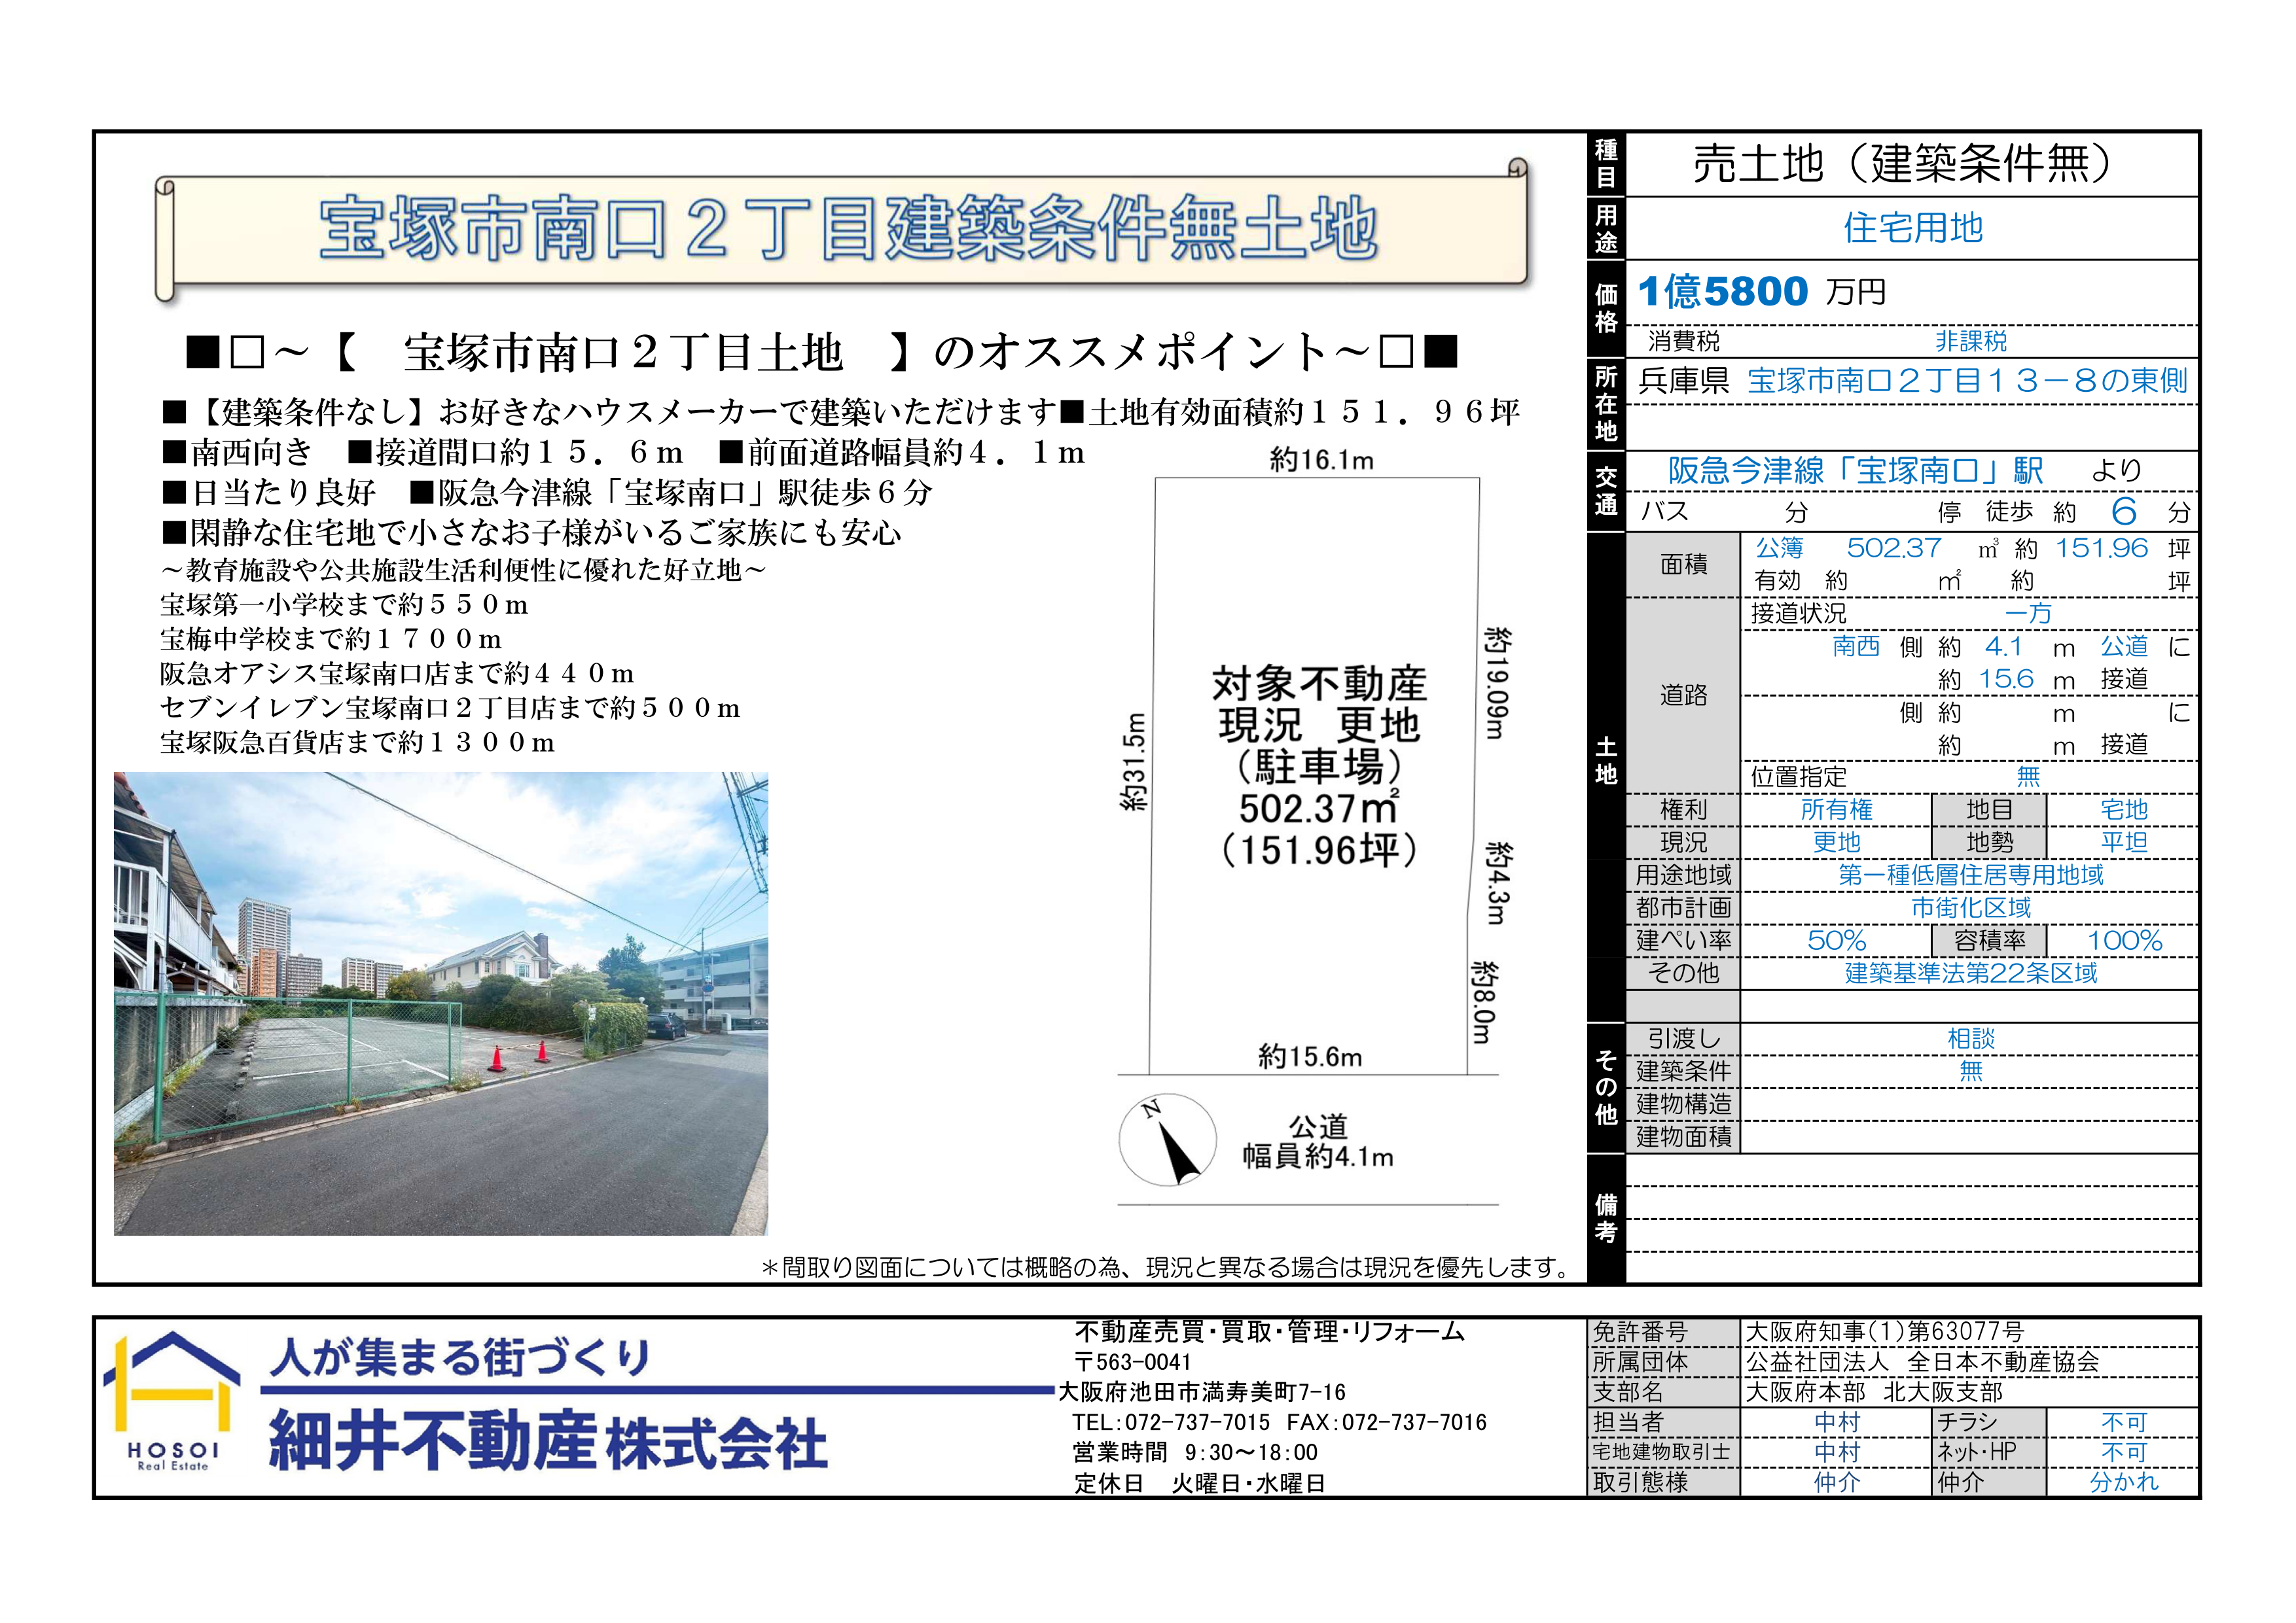This screenshot has height=1623, width=2296.
Task: Click the 約16.1m top dimension label
Action: pyautogui.click(x=1321, y=460)
